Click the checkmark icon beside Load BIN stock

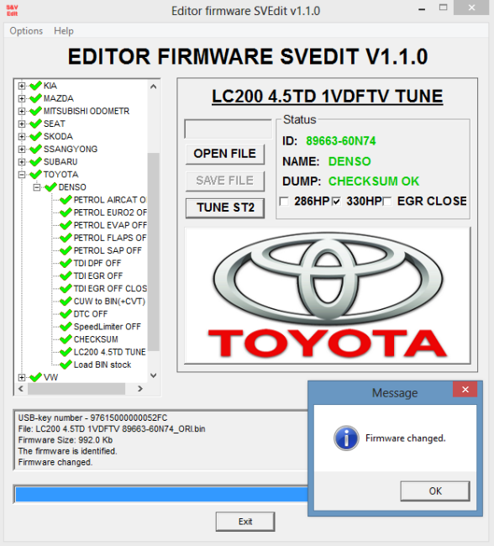click(x=66, y=365)
